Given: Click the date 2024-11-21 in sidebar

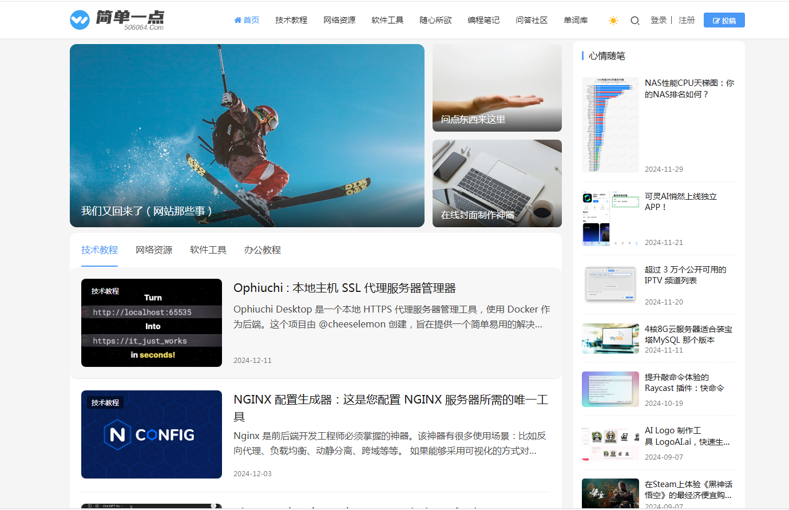Looking at the screenshot, I should point(664,242).
